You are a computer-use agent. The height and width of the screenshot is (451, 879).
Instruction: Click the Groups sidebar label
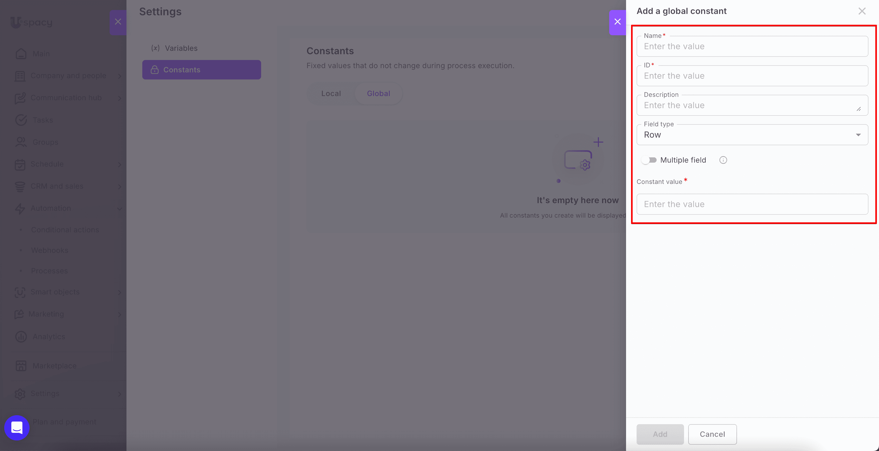coord(45,142)
